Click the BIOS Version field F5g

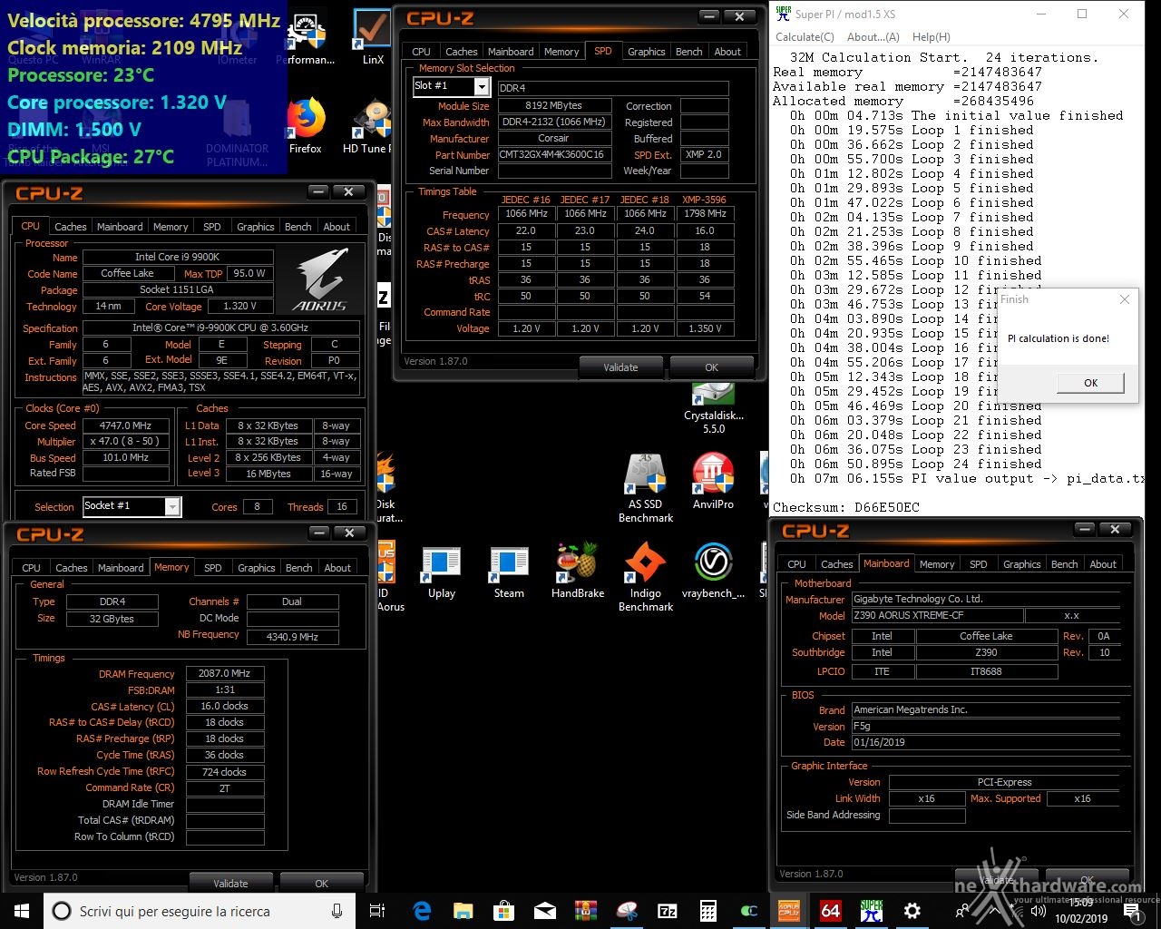pos(985,726)
